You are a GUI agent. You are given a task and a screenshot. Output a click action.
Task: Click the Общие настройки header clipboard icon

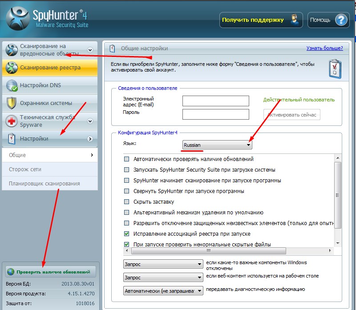point(112,48)
